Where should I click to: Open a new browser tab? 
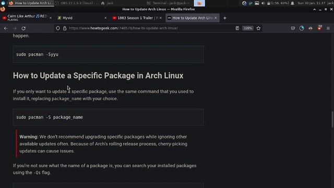coord(225,18)
